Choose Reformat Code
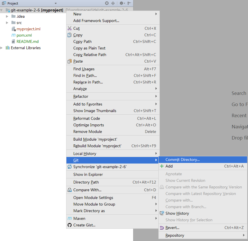This screenshot has width=248, height=241. point(113,118)
